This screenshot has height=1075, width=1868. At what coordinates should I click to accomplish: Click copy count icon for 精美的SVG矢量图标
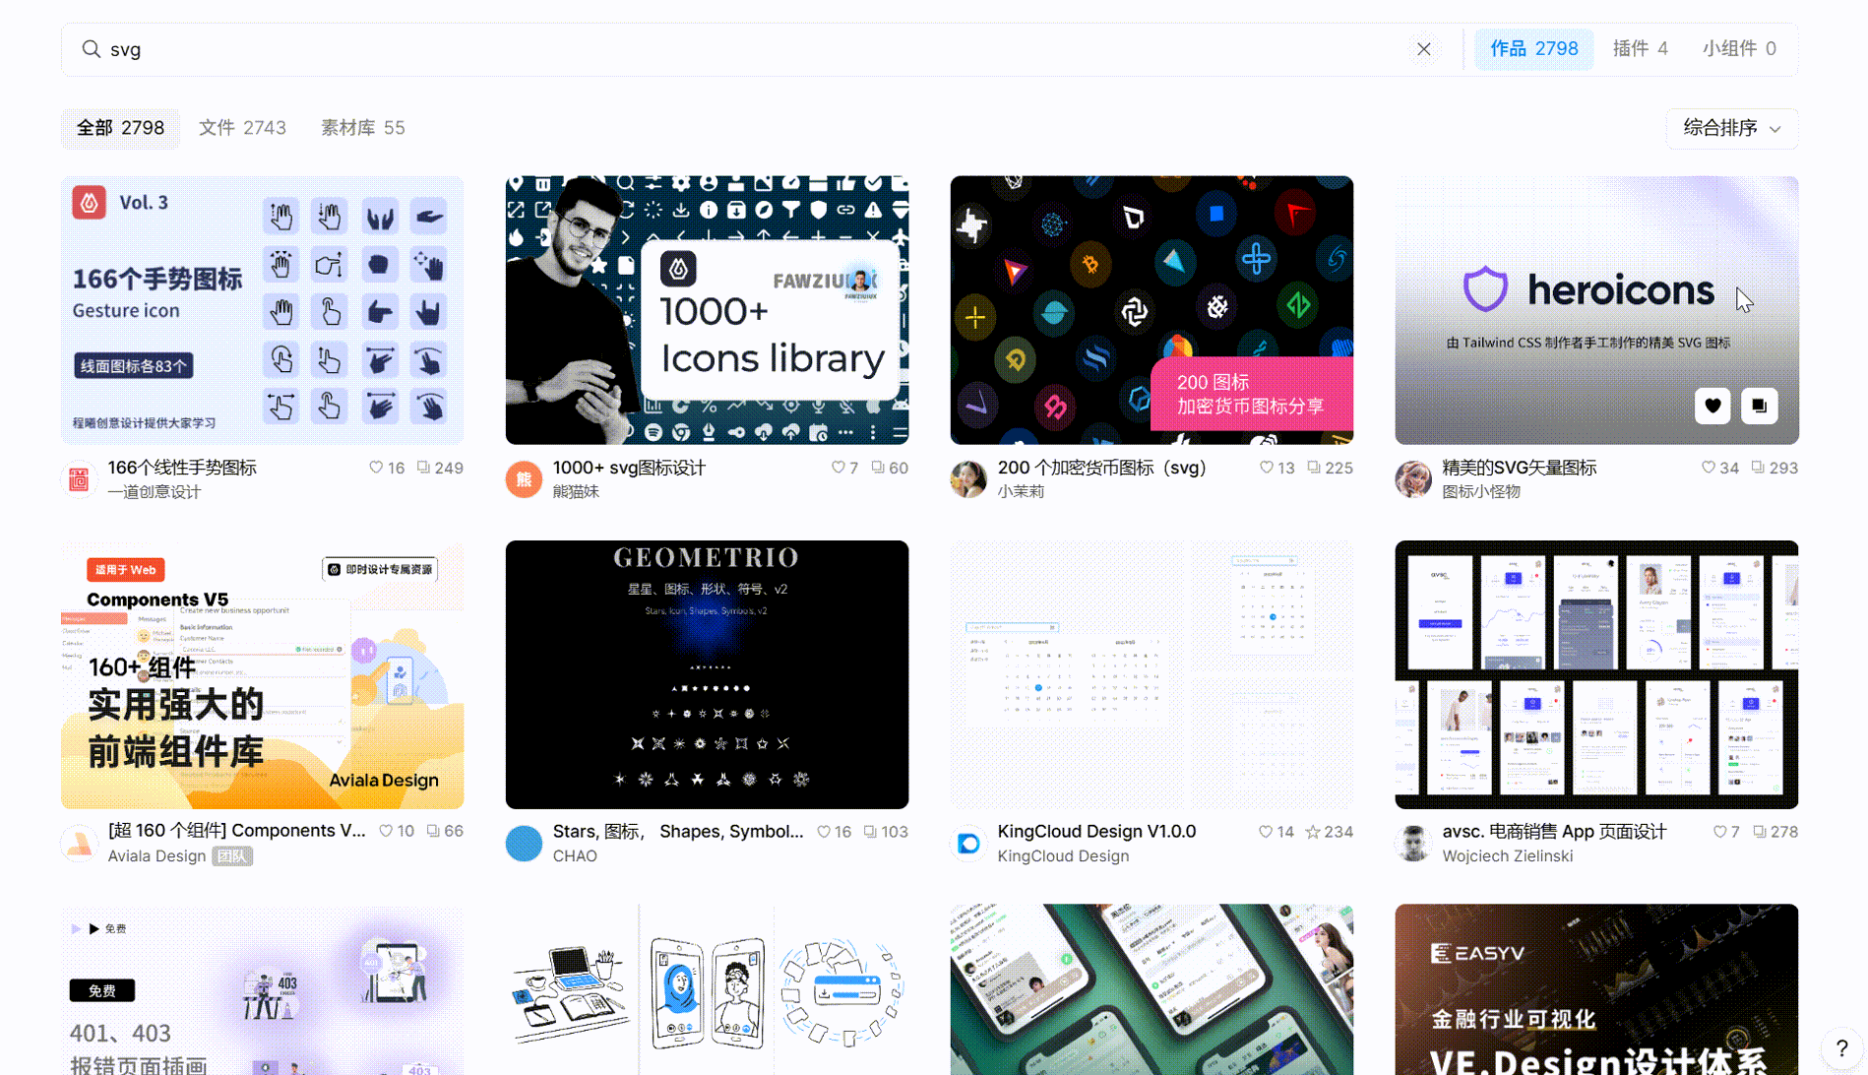coord(1758,468)
